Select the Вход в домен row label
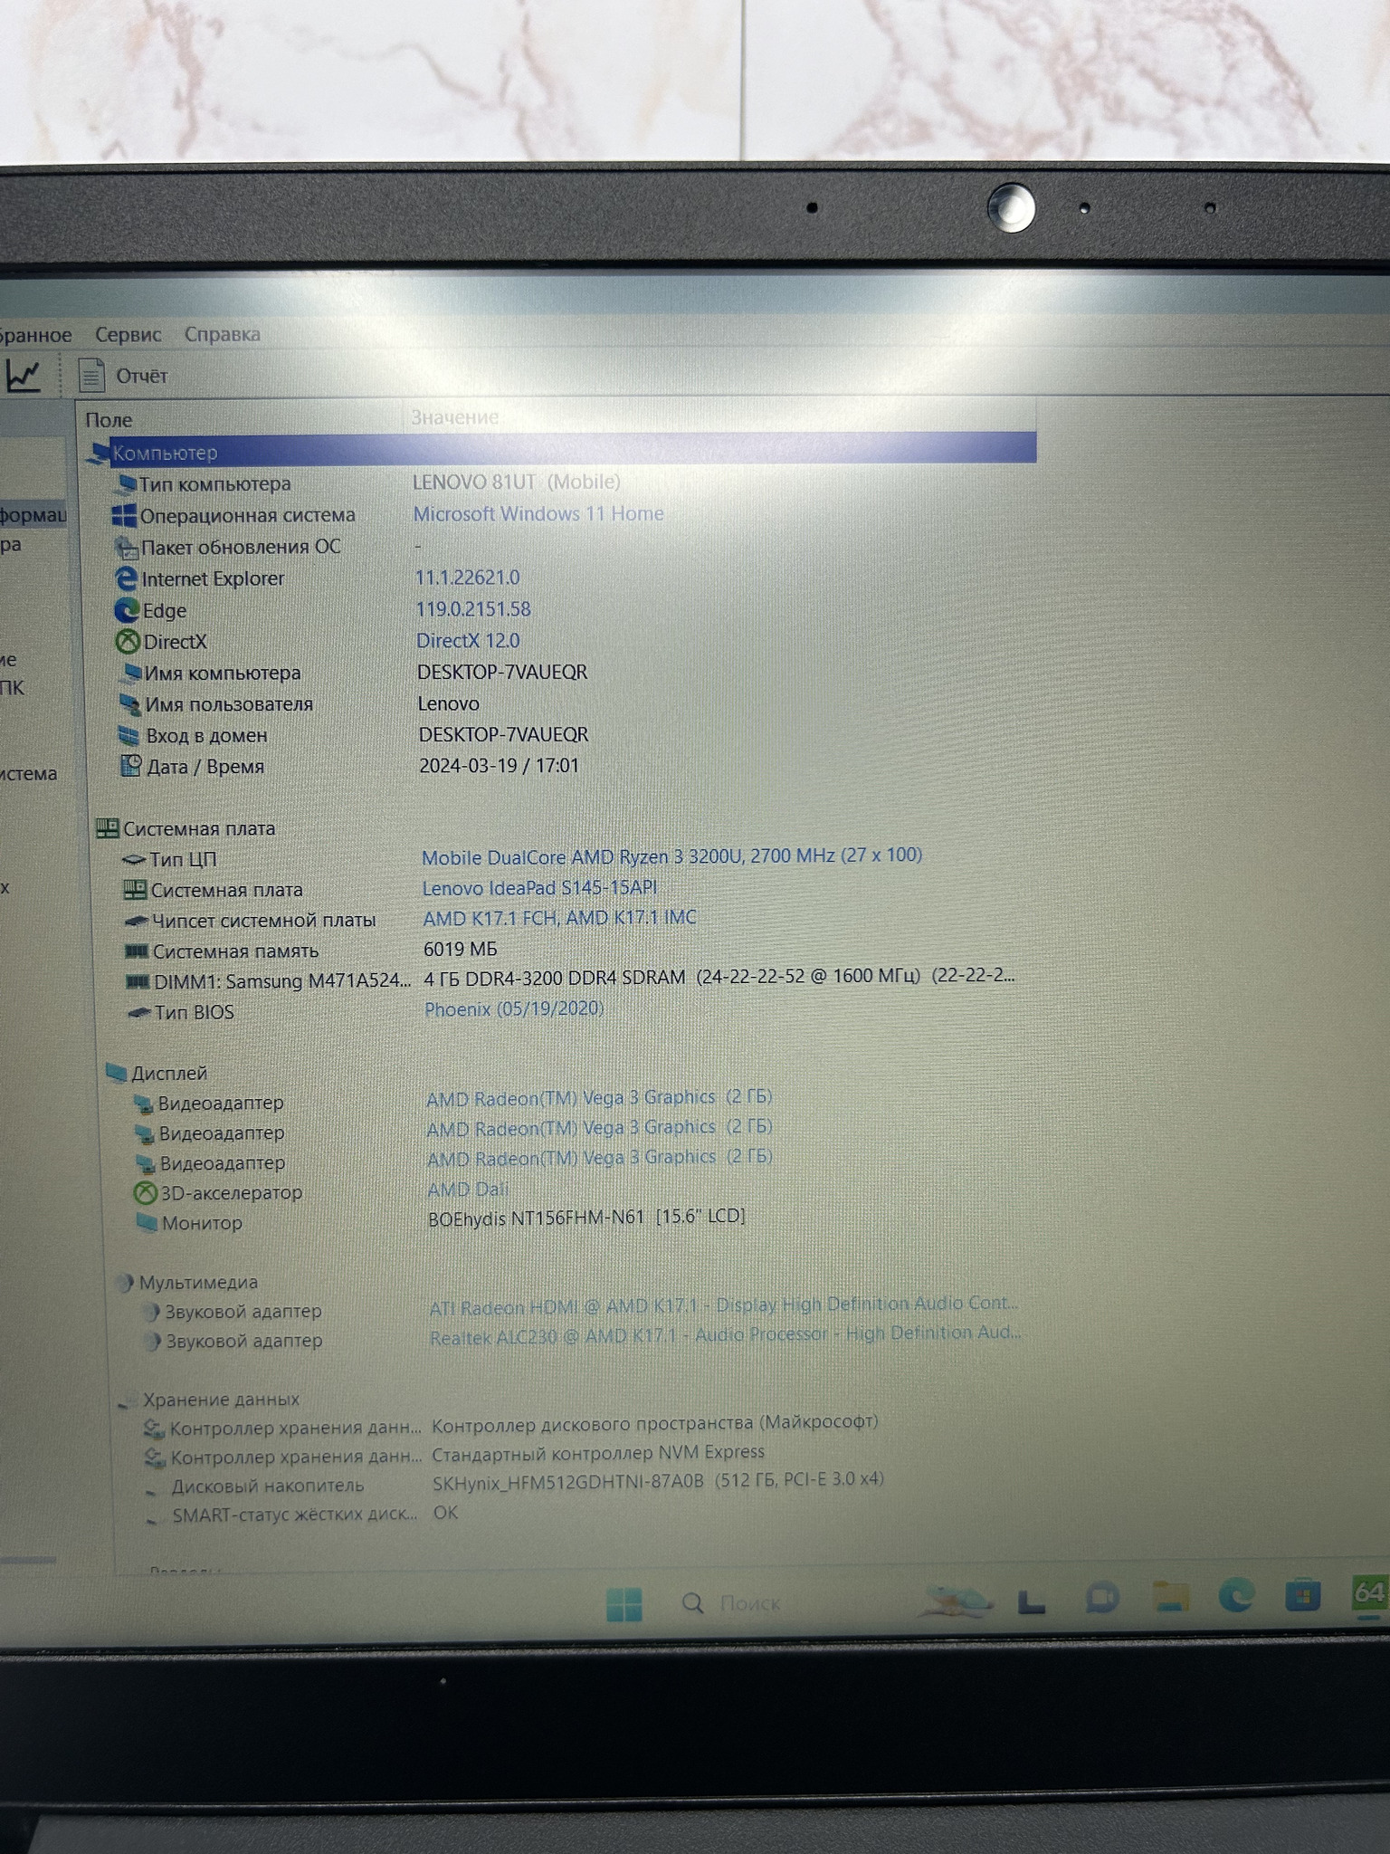 (x=206, y=736)
